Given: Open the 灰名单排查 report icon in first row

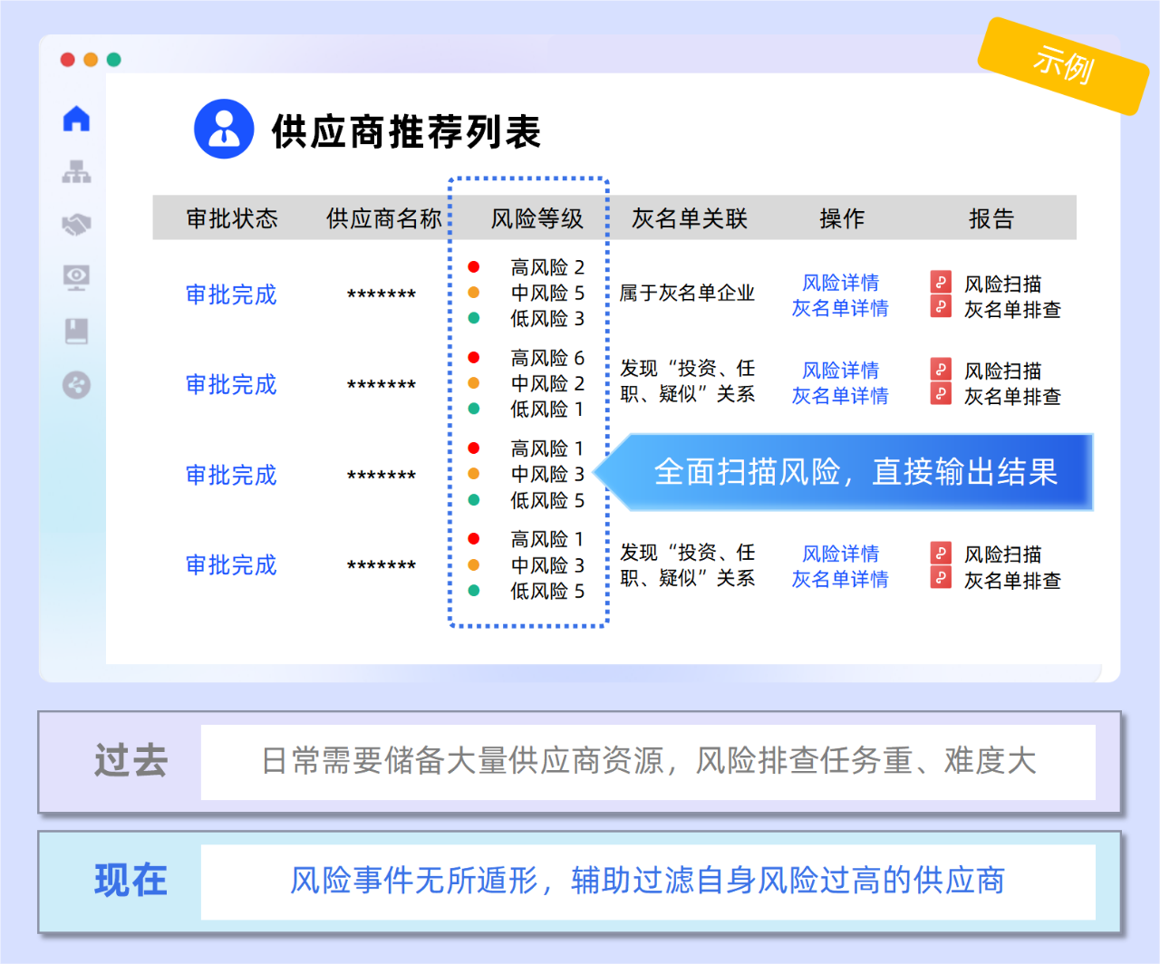Looking at the screenshot, I should click(940, 307).
